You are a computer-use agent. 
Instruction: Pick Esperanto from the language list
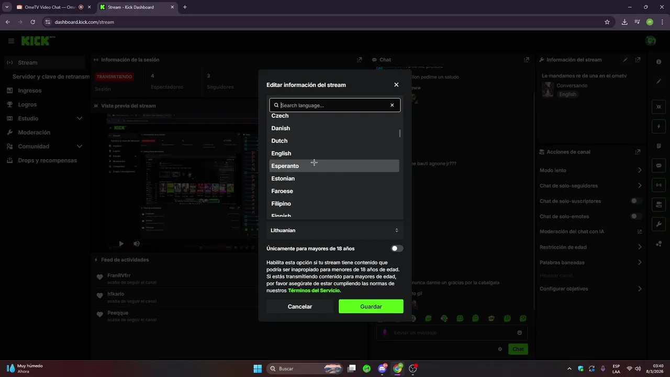tap(334, 166)
